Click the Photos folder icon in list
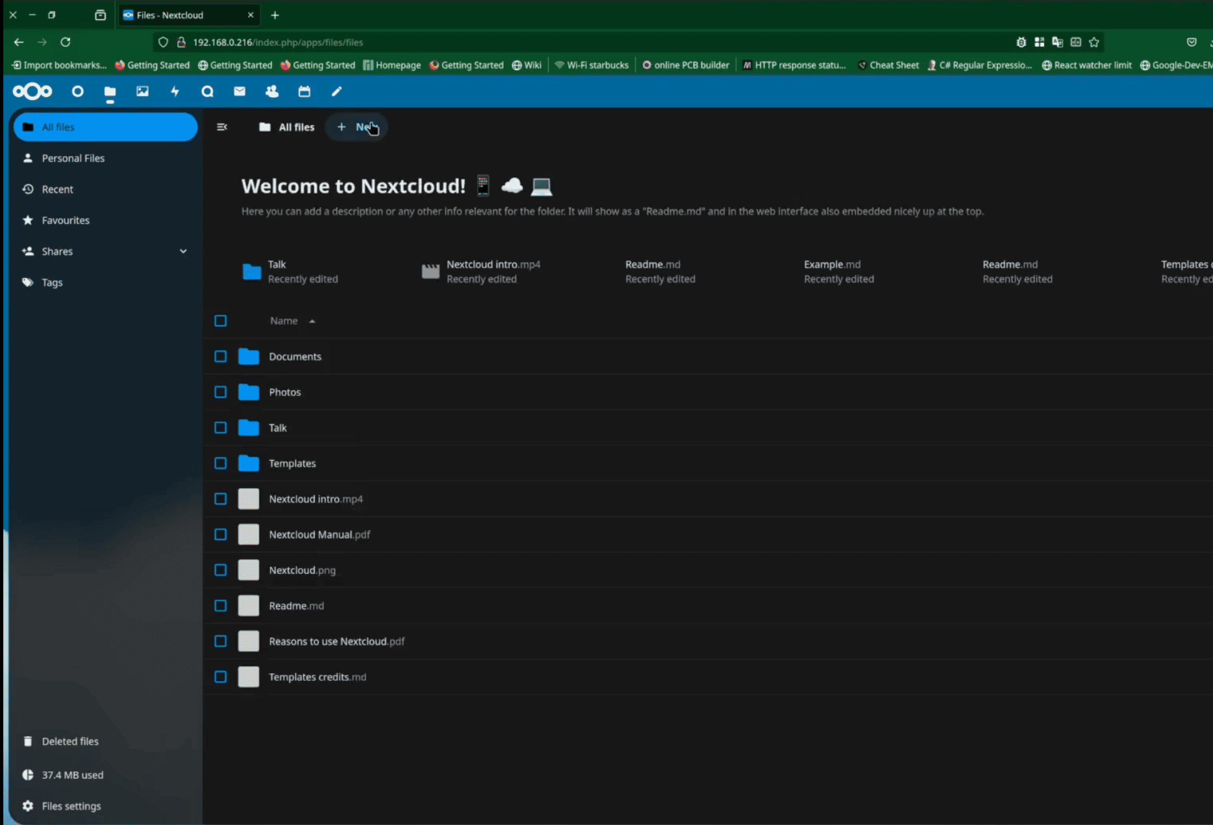This screenshot has width=1213, height=825. tap(248, 392)
